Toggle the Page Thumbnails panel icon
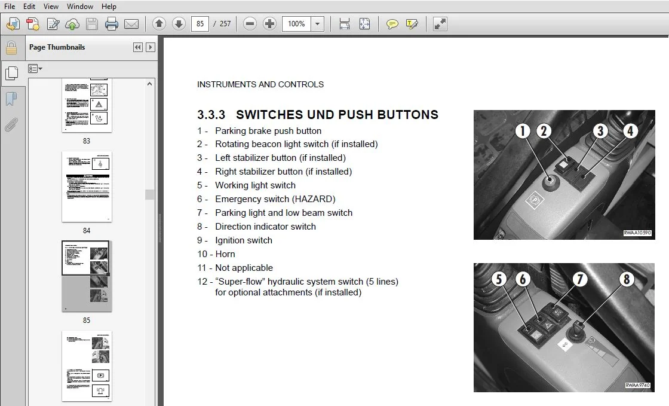The width and height of the screenshot is (669, 406). (x=11, y=74)
